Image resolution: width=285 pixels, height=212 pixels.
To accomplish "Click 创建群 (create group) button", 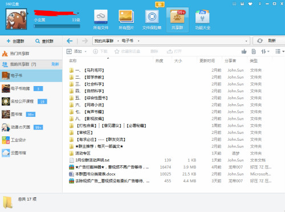I will pyautogui.click(x=15, y=41).
